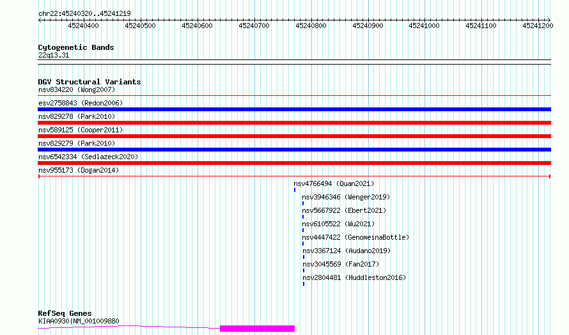Click the blue bar under esv2758843

[x=294, y=109]
